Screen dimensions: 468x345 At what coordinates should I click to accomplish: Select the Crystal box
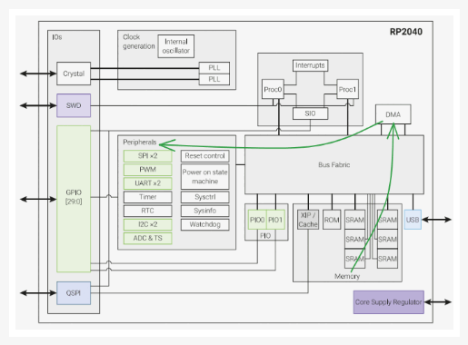click(x=74, y=74)
